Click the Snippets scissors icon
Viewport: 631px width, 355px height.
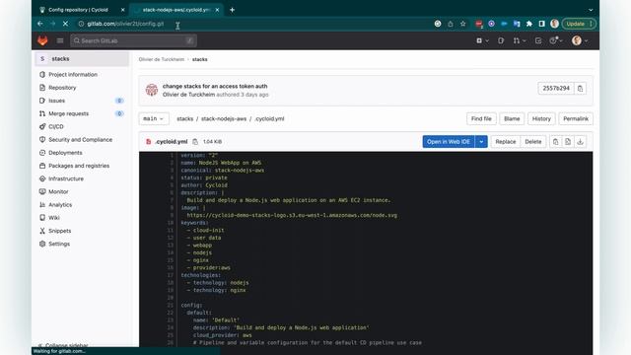coord(42,231)
